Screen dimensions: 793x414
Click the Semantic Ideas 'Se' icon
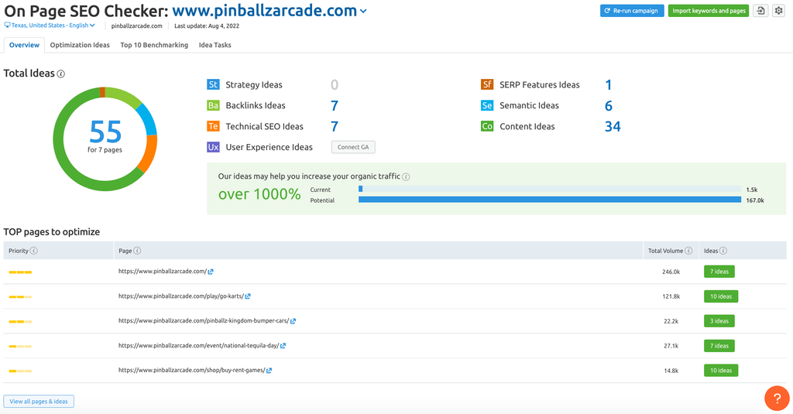click(487, 105)
